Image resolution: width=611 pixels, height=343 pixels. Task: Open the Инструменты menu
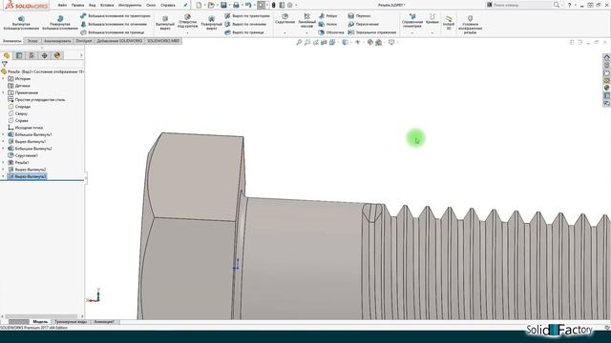click(130, 6)
